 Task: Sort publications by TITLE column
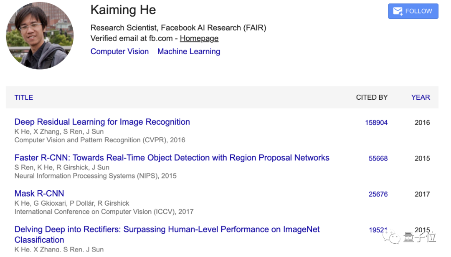[x=24, y=97]
